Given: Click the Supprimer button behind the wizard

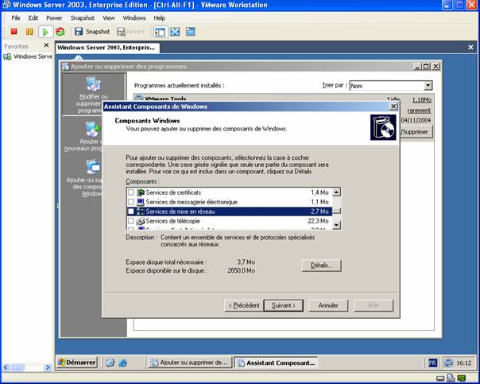Looking at the screenshot, I should pos(416,132).
